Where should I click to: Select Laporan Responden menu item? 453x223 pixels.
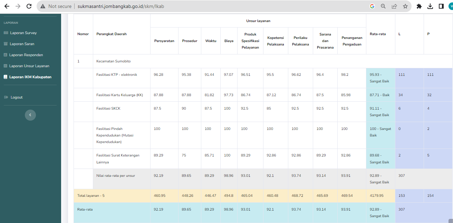click(x=26, y=55)
